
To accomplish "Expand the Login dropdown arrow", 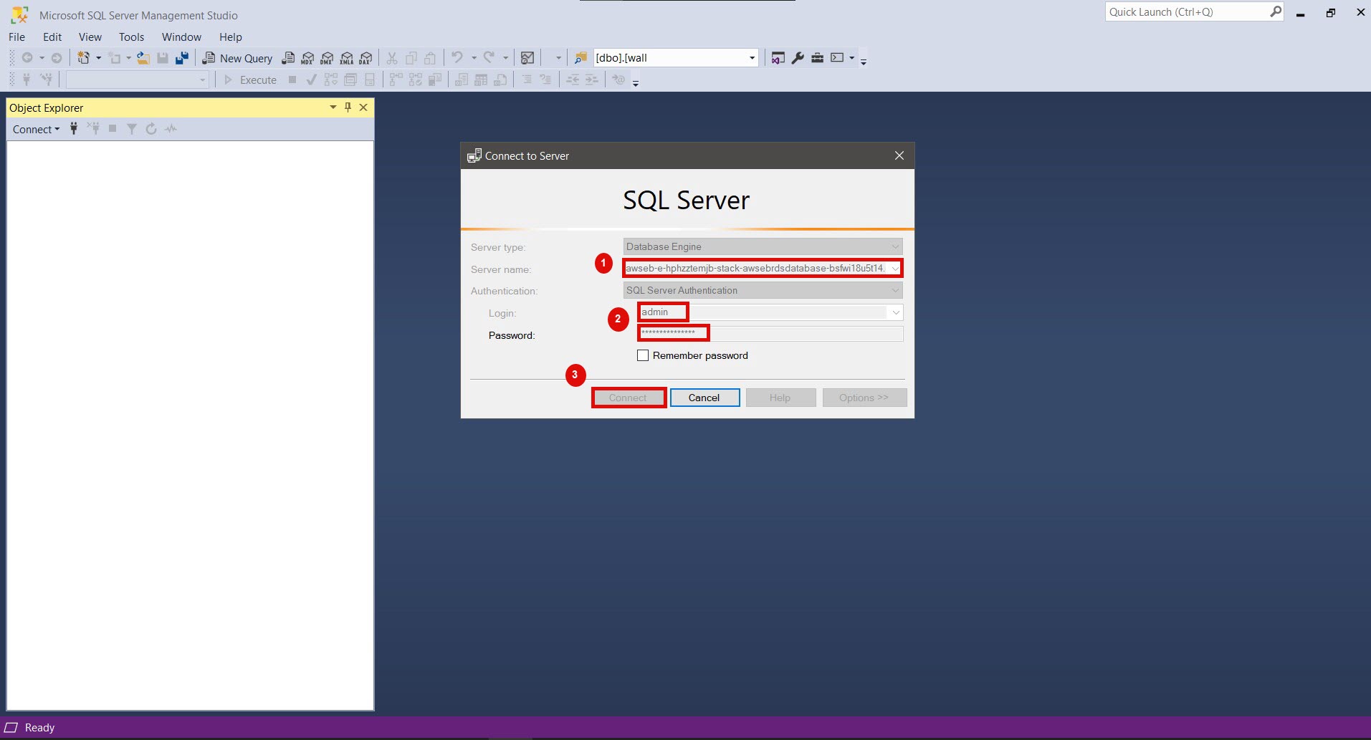I will click(895, 312).
